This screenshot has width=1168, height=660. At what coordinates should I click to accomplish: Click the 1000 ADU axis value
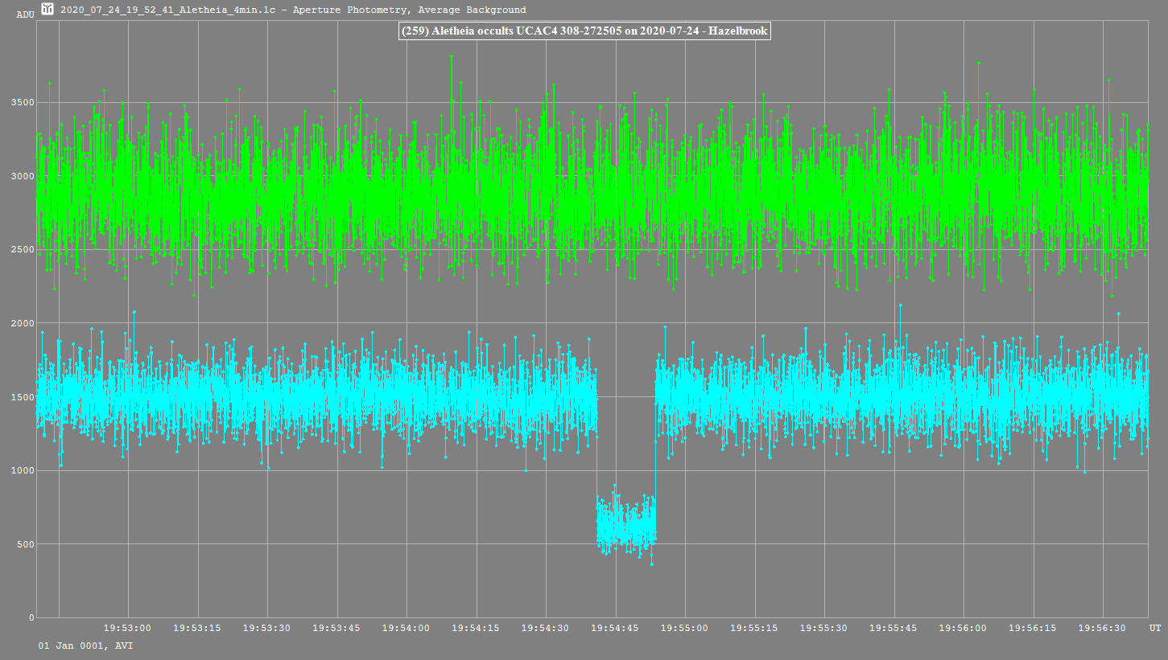point(22,470)
